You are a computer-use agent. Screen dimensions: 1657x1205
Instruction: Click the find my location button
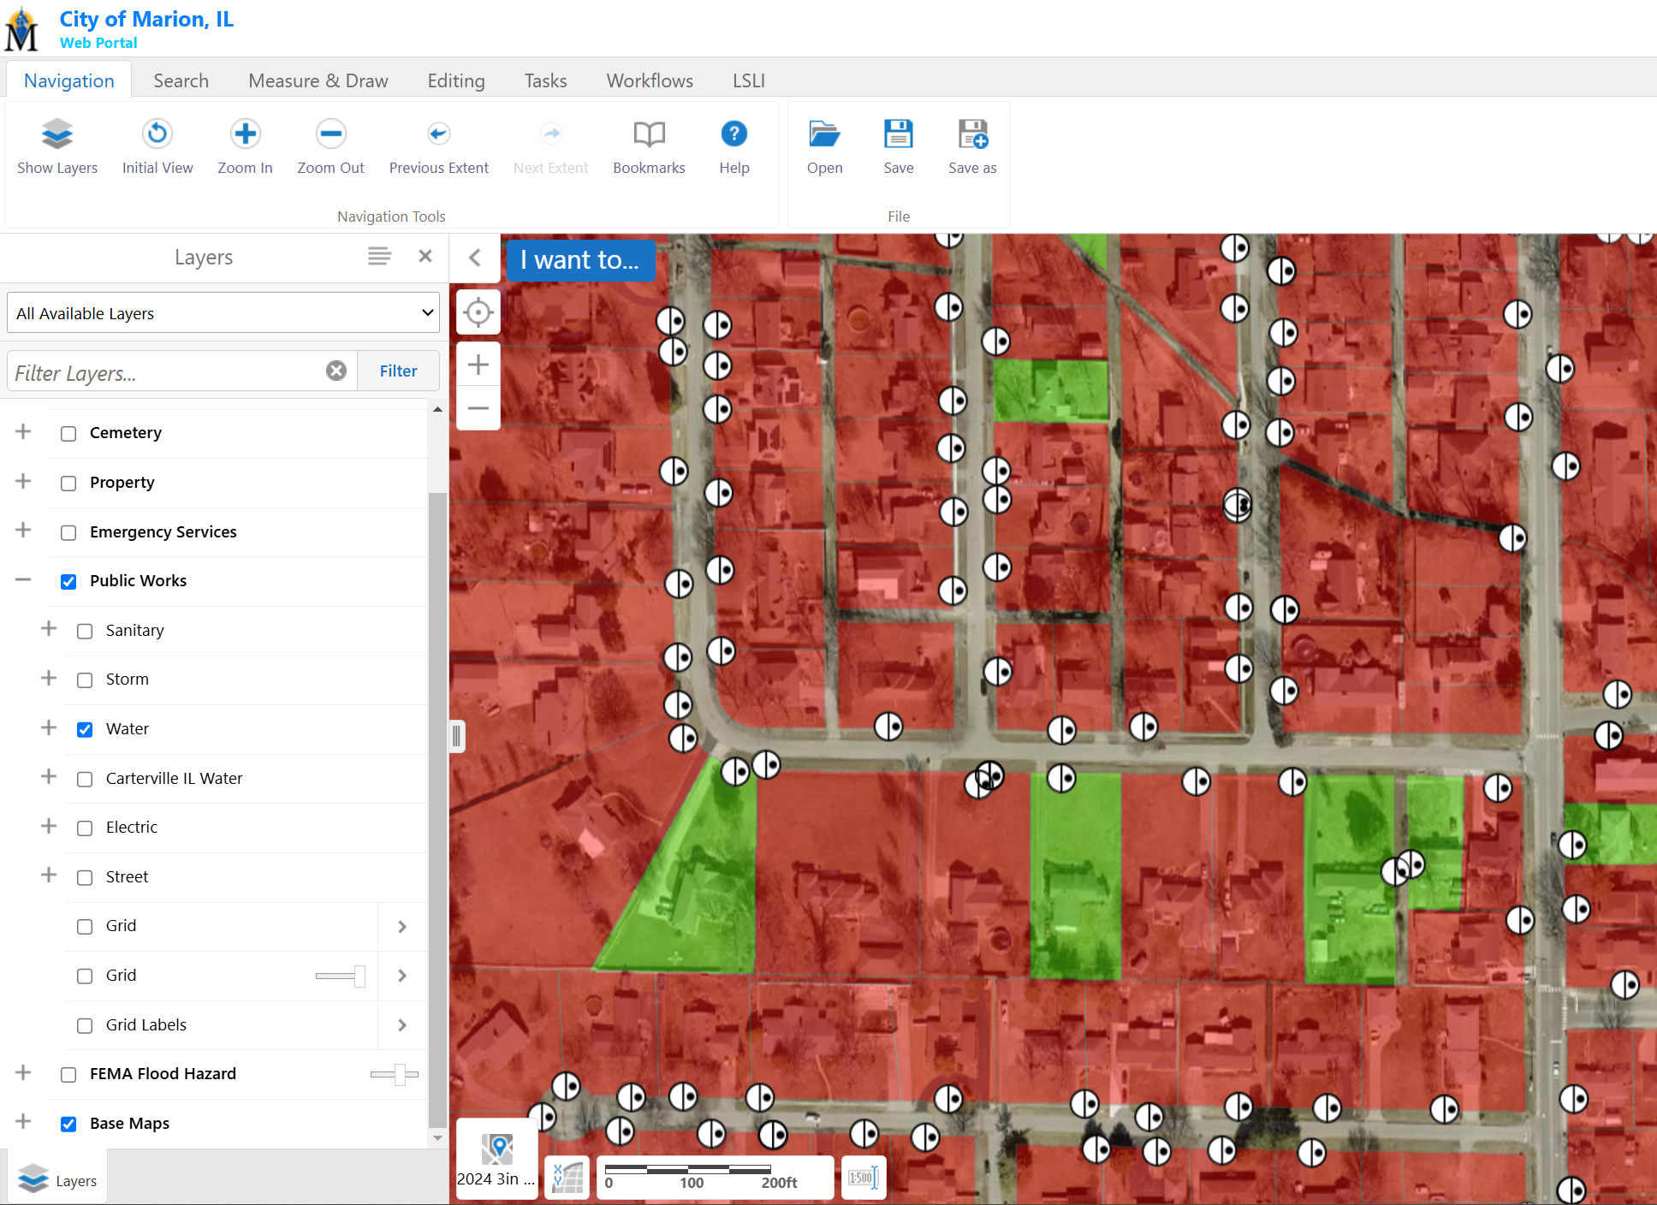(478, 312)
